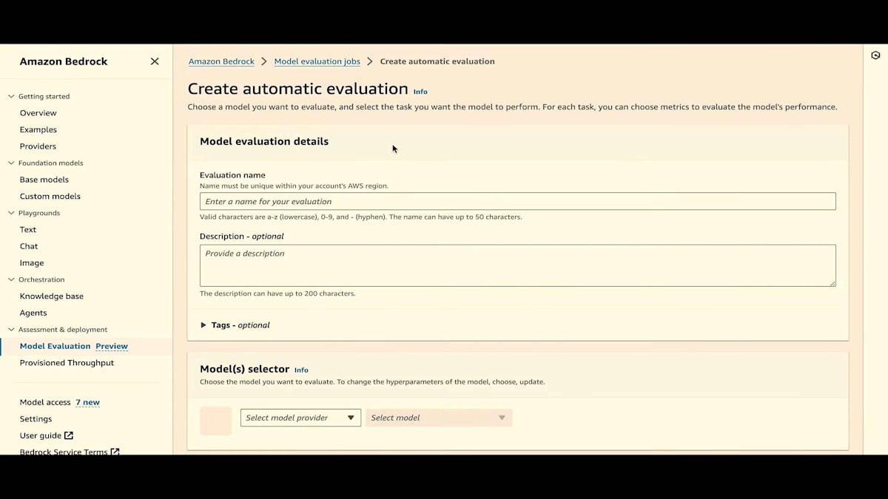The image size is (888, 499).
Task: Collapse the Foundation models section
Action: point(11,163)
